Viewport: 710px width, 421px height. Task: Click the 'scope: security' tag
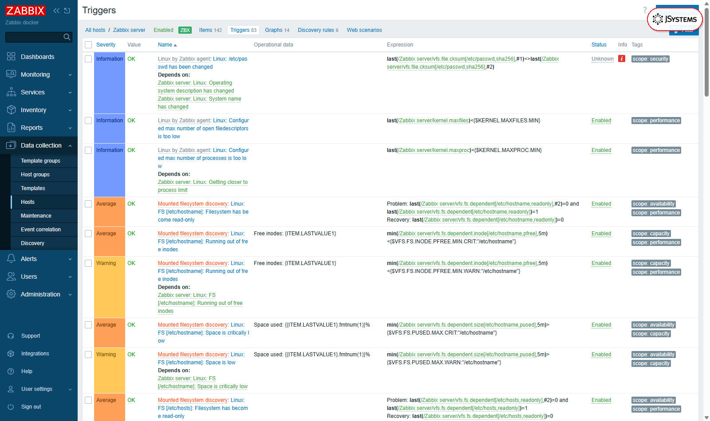[651, 59]
